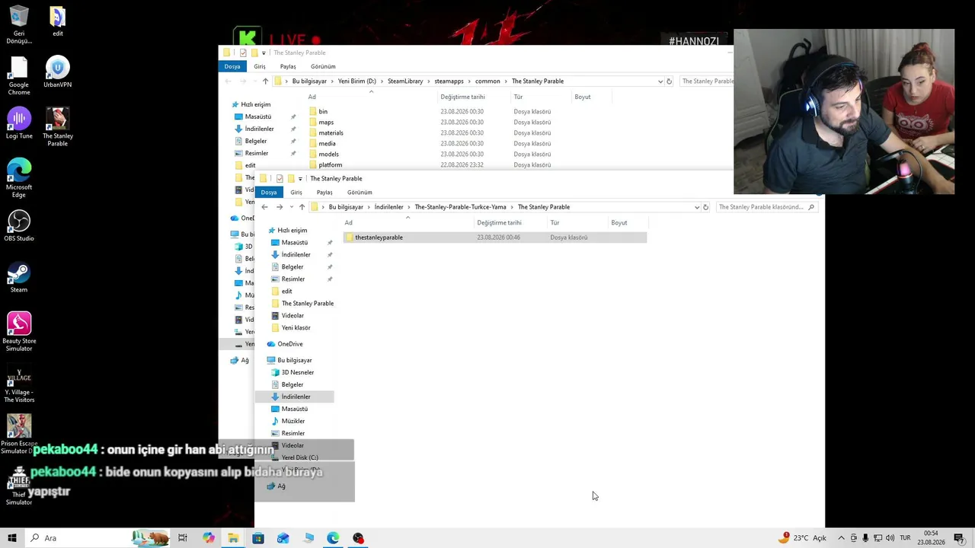Select Müzikler in front Explorer sidebar
The image size is (975, 548).
coord(293,422)
